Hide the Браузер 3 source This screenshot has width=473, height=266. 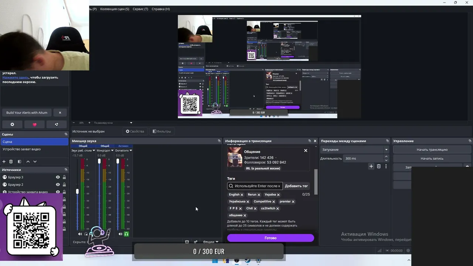(x=58, y=177)
